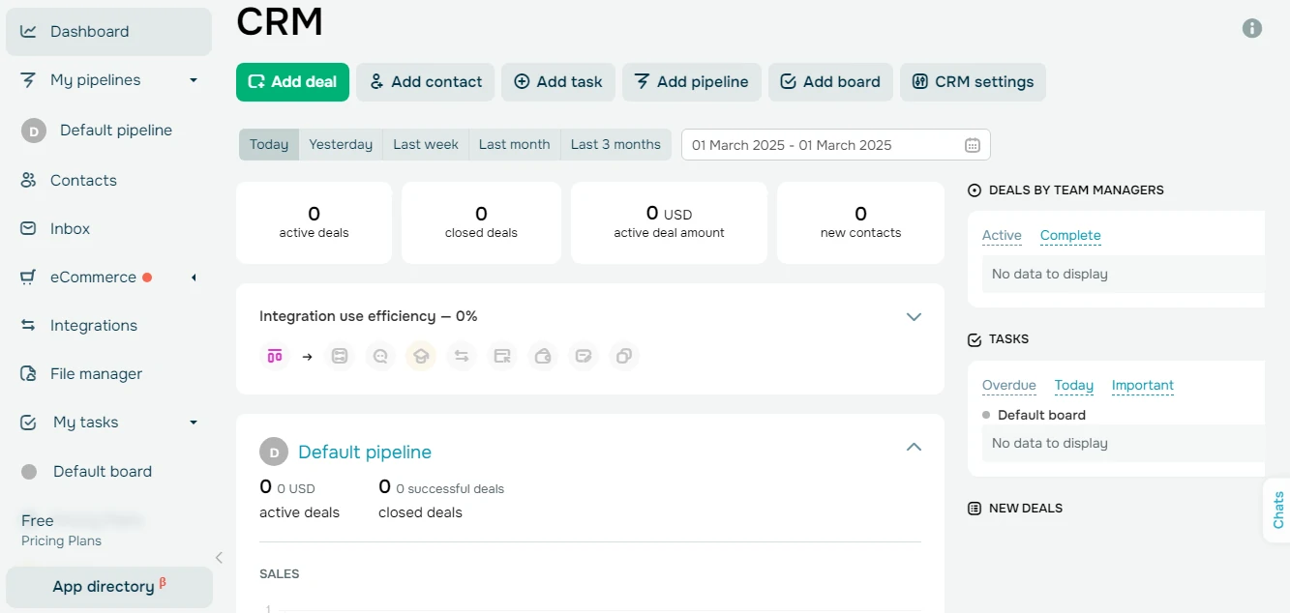This screenshot has height=613, width=1290.
Task: Select the Last week date filter
Action: [x=426, y=144]
